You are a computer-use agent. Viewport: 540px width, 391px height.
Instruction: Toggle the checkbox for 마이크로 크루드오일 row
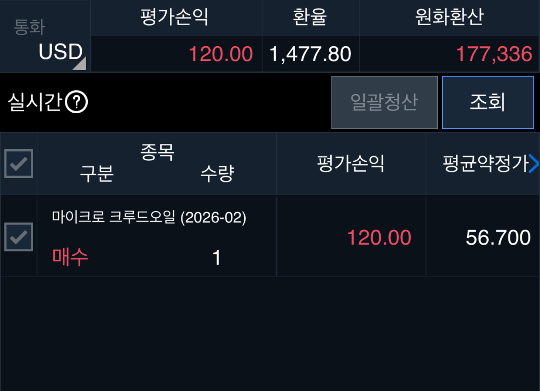[x=19, y=237]
